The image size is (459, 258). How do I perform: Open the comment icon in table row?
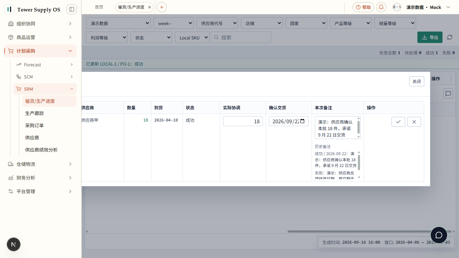(x=448, y=94)
